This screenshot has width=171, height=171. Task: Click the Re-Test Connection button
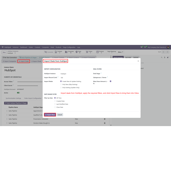coord(10,57)
